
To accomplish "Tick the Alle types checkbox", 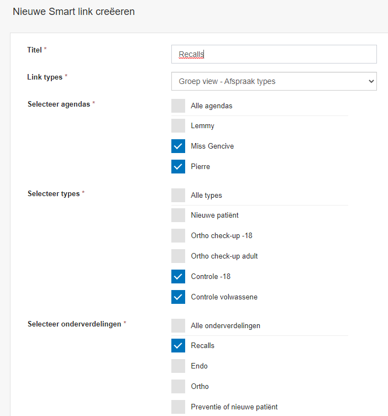I will (x=178, y=195).
